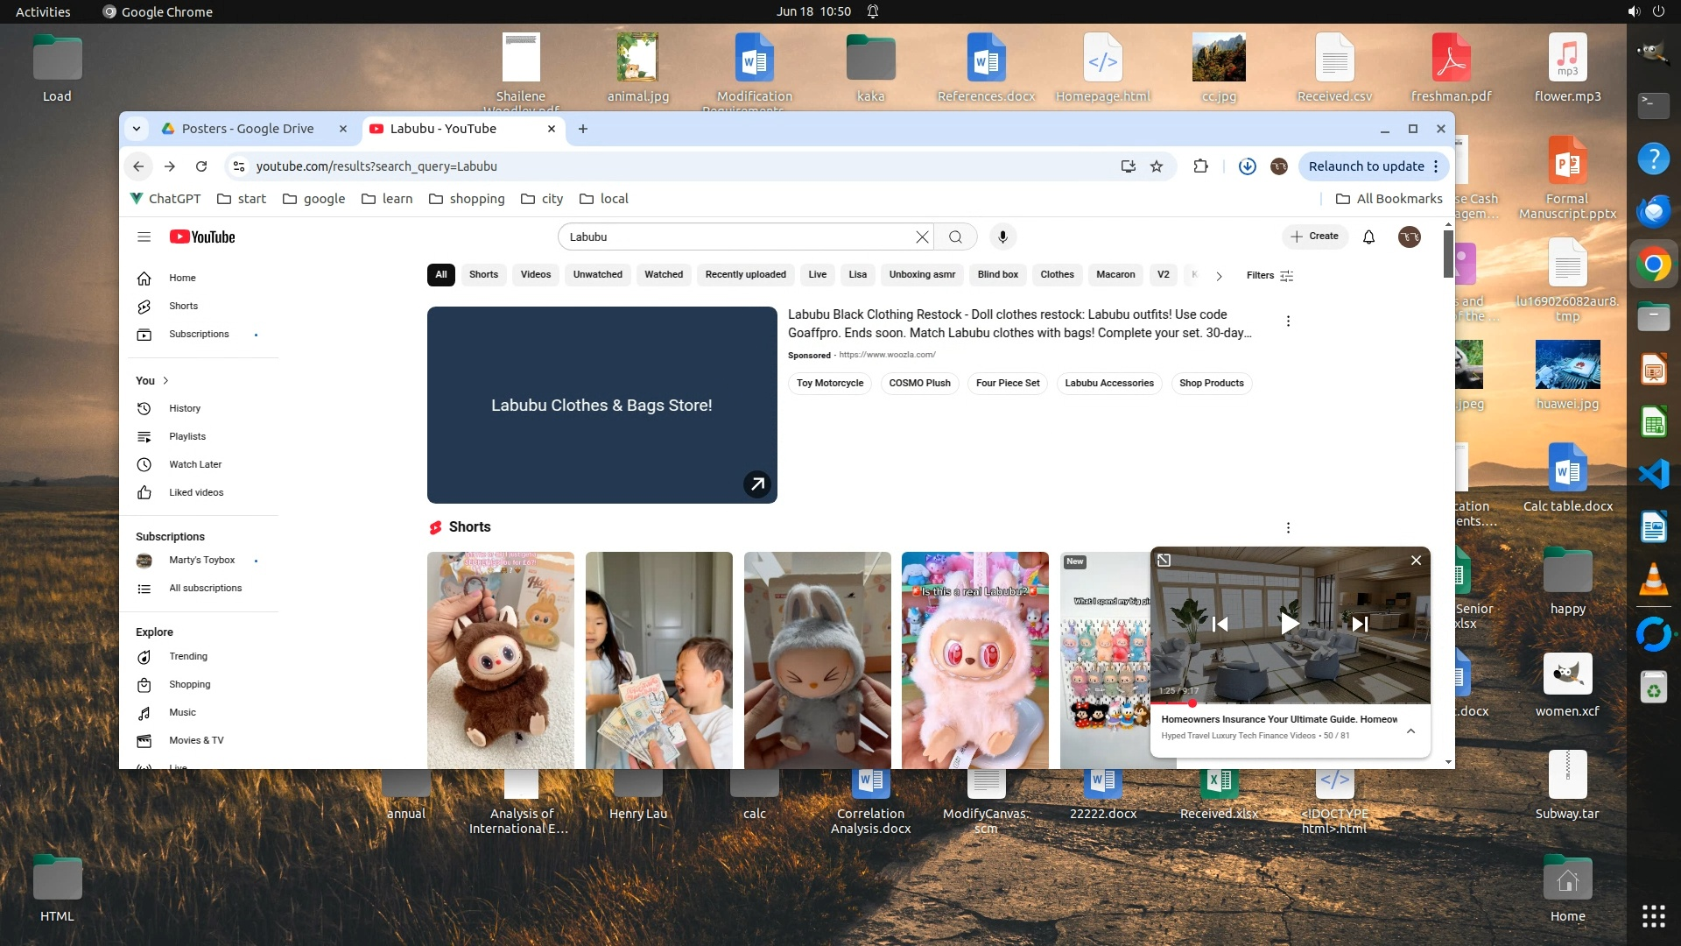The height and width of the screenshot is (946, 1681).
Task: Open the Filters dropdown
Action: tap(1270, 275)
